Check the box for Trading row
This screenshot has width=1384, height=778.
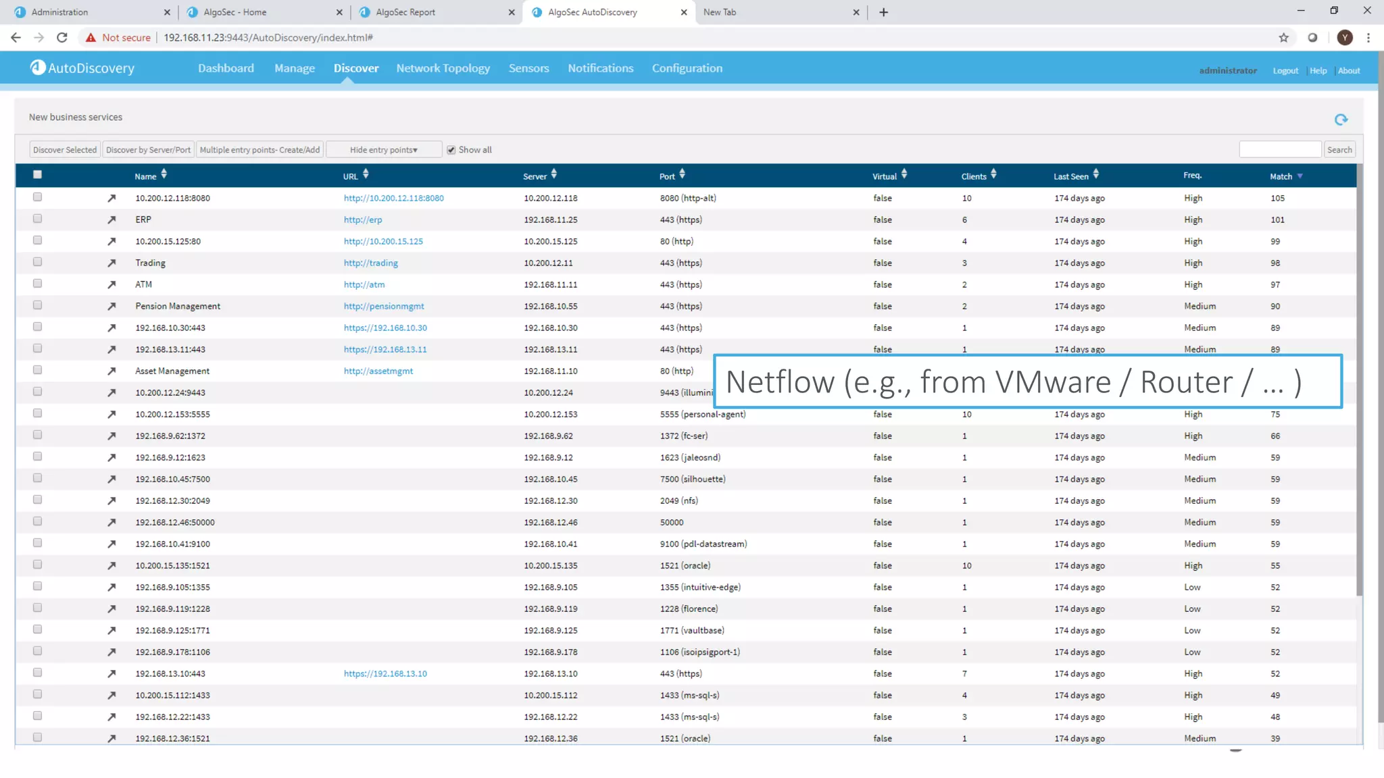37,262
